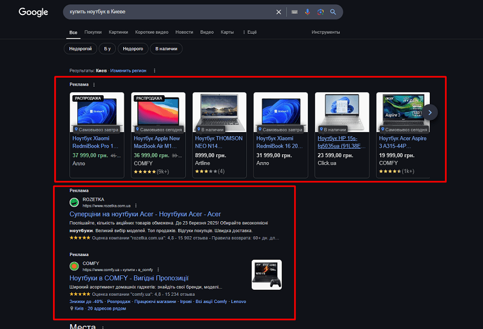The height and width of the screenshot is (329, 483).
Task: Click the COMFY favicon circle
Action: coord(74,266)
